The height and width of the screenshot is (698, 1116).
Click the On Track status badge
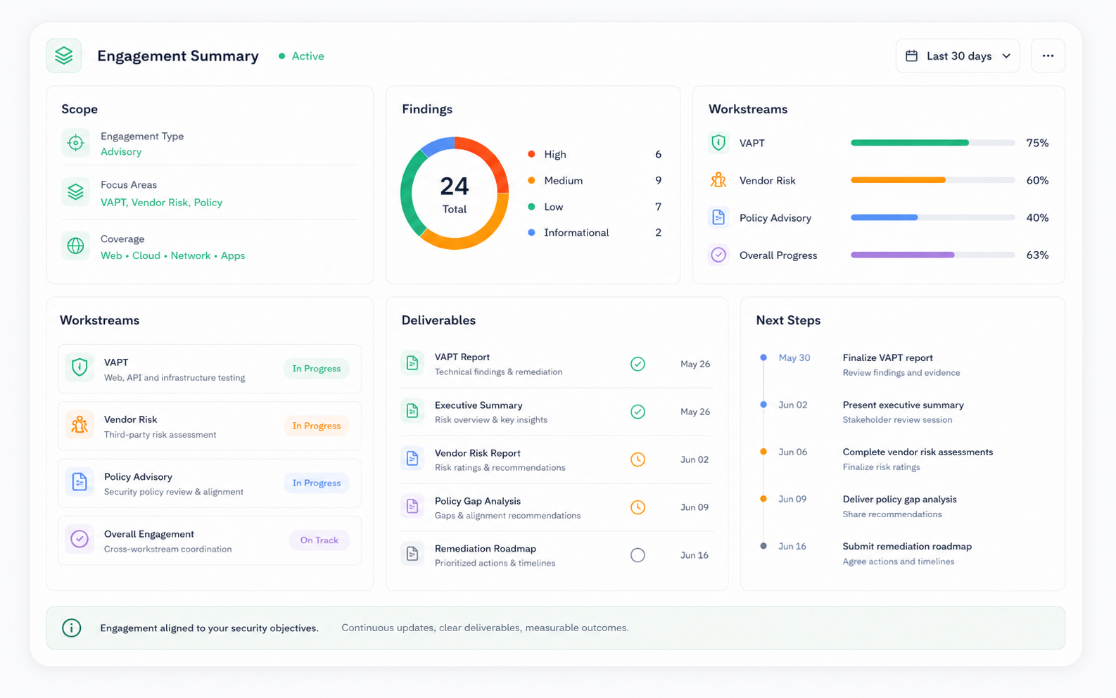(x=319, y=540)
